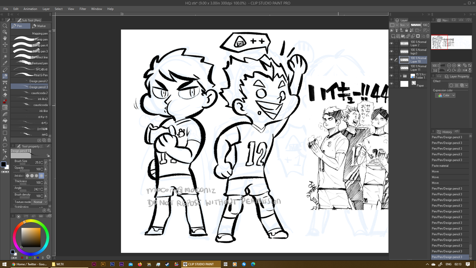Open the layer Effect options dropdown

[466, 85]
